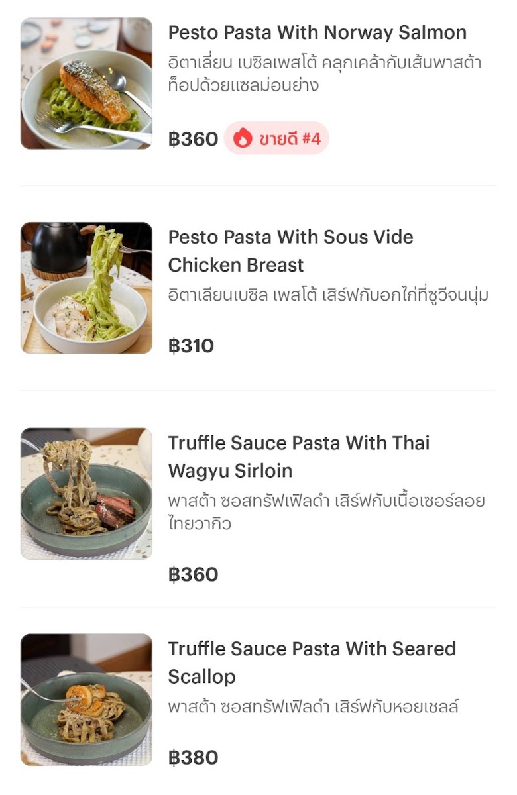Click the description line ท็อปด้วยแซลม่อนย่าง

(243, 85)
